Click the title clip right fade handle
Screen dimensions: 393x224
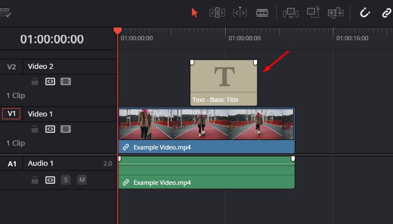pyautogui.click(x=255, y=62)
